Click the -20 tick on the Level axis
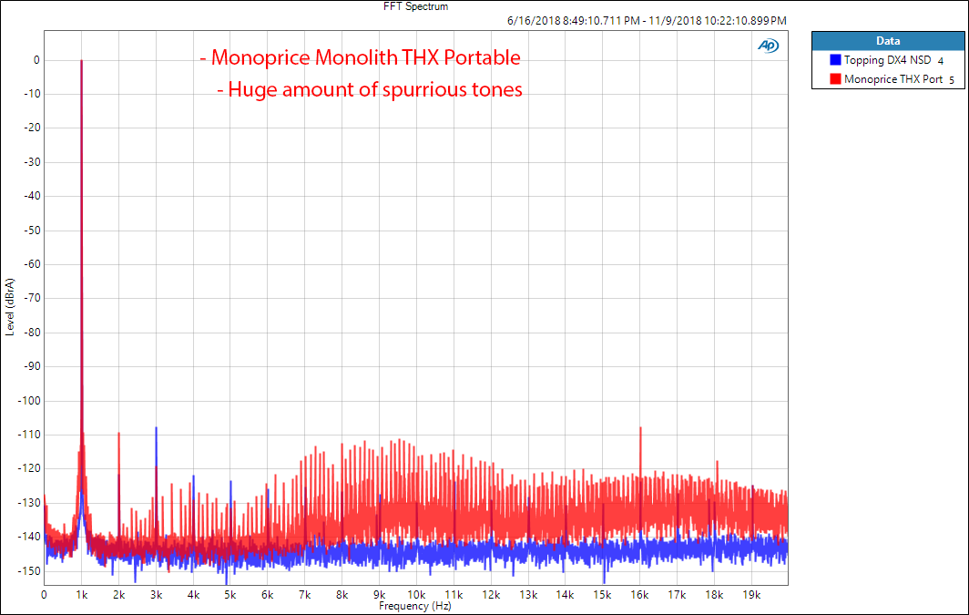The width and height of the screenshot is (969, 615). coord(32,128)
